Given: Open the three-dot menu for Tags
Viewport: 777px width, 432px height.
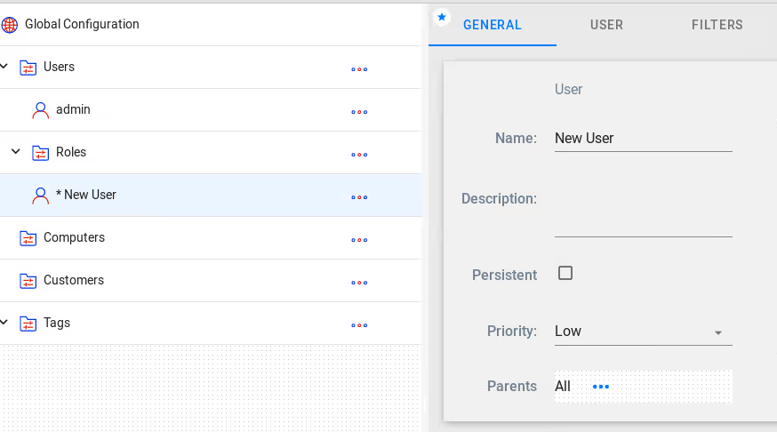Looking at the screenshot, I should pyautogui.click(x=359, y=325).
